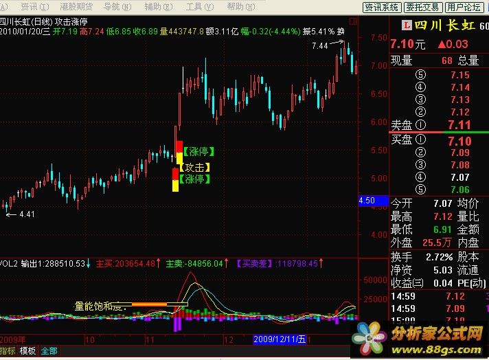Switch to the 模板 tab

coord(27,351)
